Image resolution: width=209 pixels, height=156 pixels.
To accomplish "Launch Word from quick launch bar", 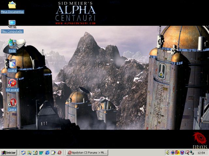I will [x=41, y=153].
